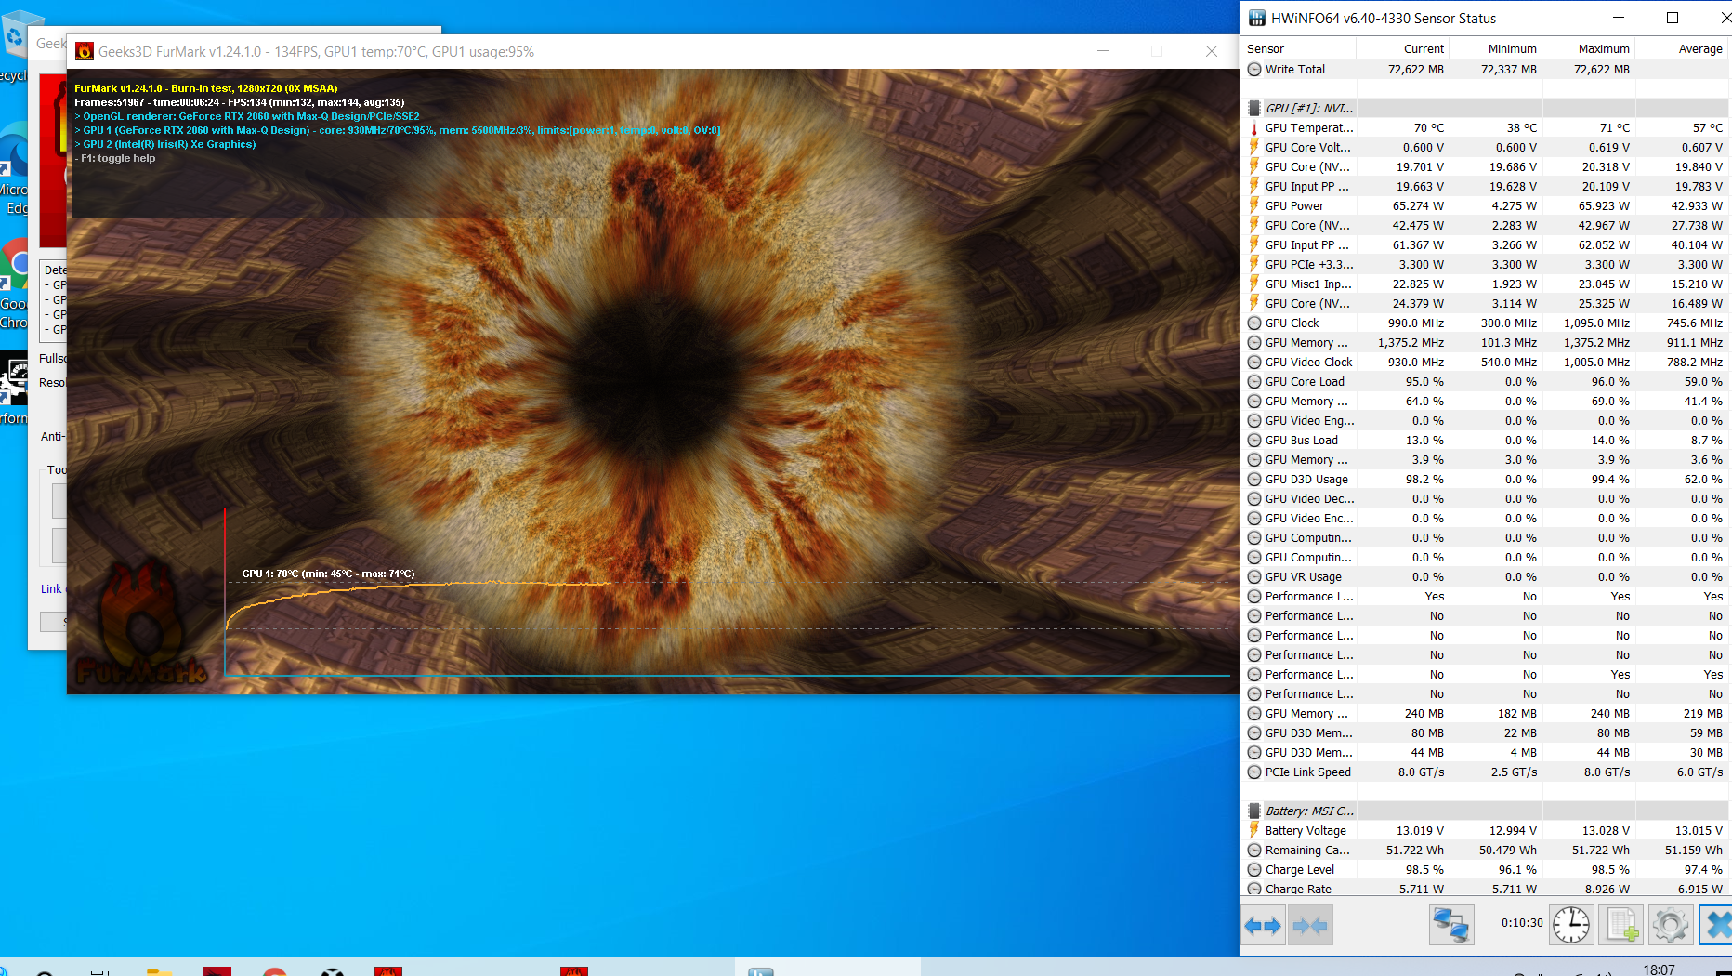The height and width of the screenshot is (976, 1732).
Task: Click the Average column header
Action: pyautogui.click(x=1681, y=49)
